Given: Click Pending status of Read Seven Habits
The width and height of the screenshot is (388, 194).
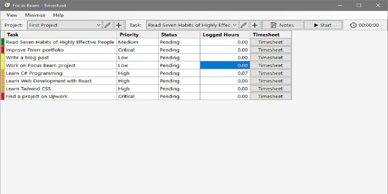Looking at the screenshot, I should tap(179, 42).
